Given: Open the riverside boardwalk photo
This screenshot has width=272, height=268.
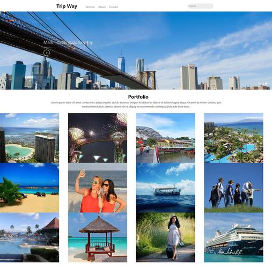Looking at the screenshot, I should (x=166, y=138).
